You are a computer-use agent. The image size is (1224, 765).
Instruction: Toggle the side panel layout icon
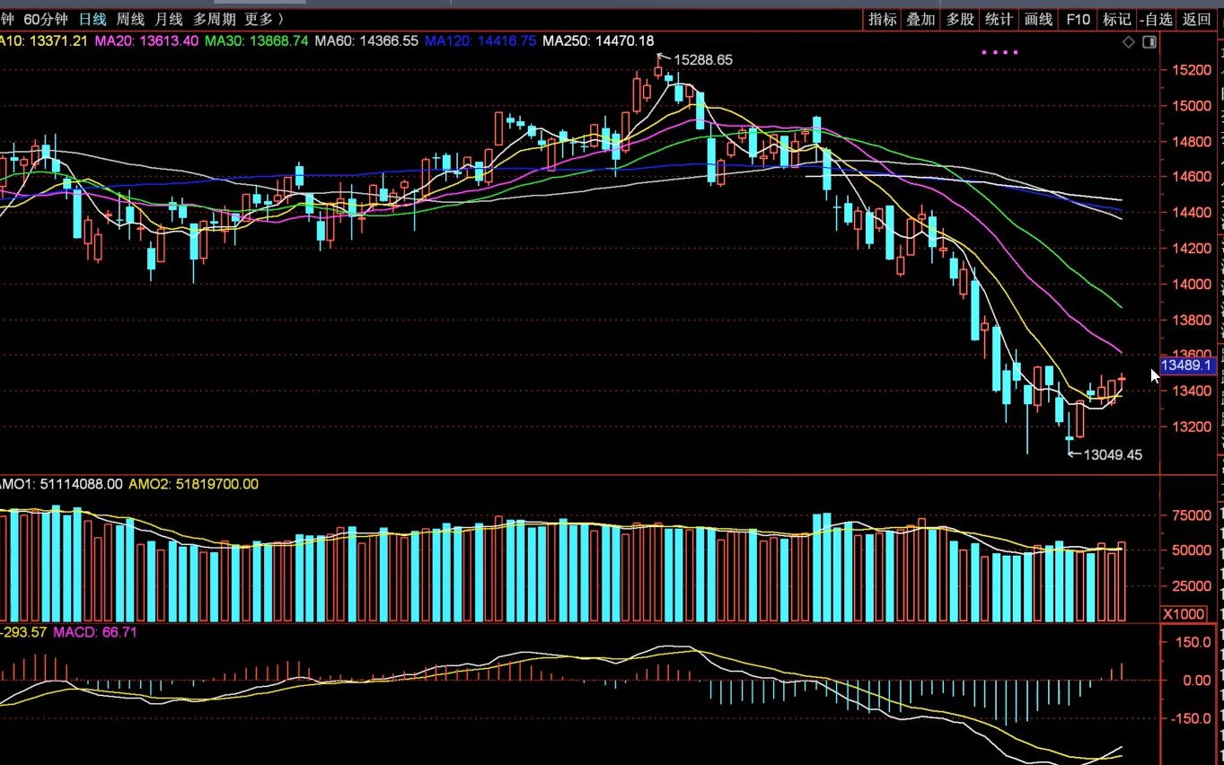point(1149,42)
